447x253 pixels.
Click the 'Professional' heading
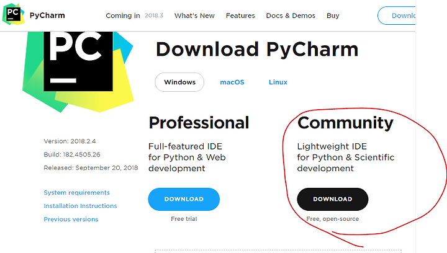click(199, 123)
